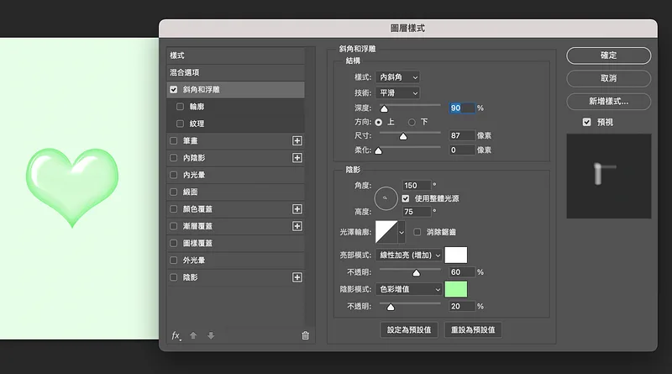The image size is (672, 374).
Task: Add another 內陰影 effect with plus icon
Action: (297, 158)
